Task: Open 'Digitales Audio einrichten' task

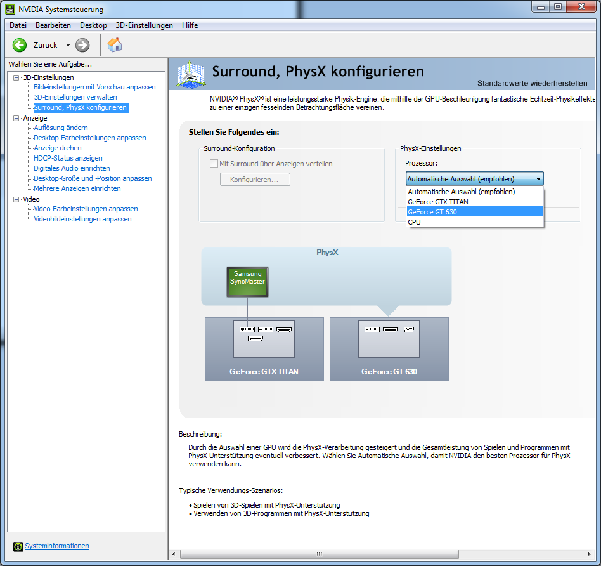Action: click(72, 168)
